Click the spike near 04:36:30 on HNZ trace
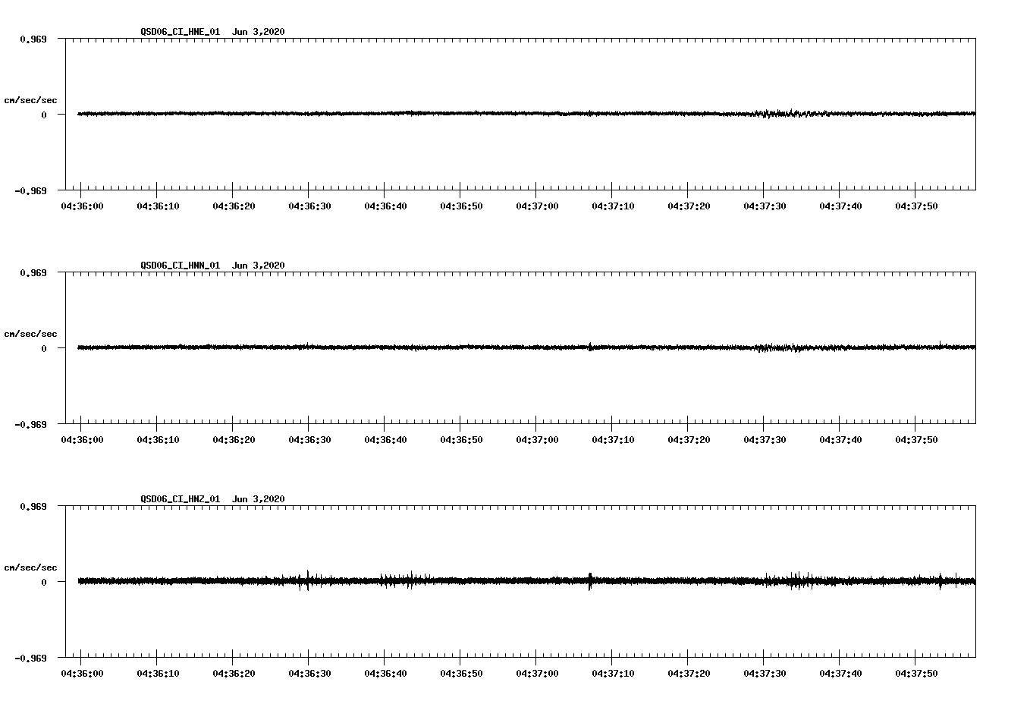The width and height of the screenshot is (1030, 701). [308, 580]
